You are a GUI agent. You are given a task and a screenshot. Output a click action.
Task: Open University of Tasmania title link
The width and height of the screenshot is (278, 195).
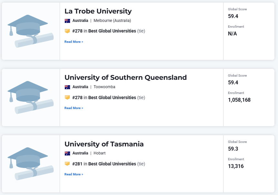(104, 144)
